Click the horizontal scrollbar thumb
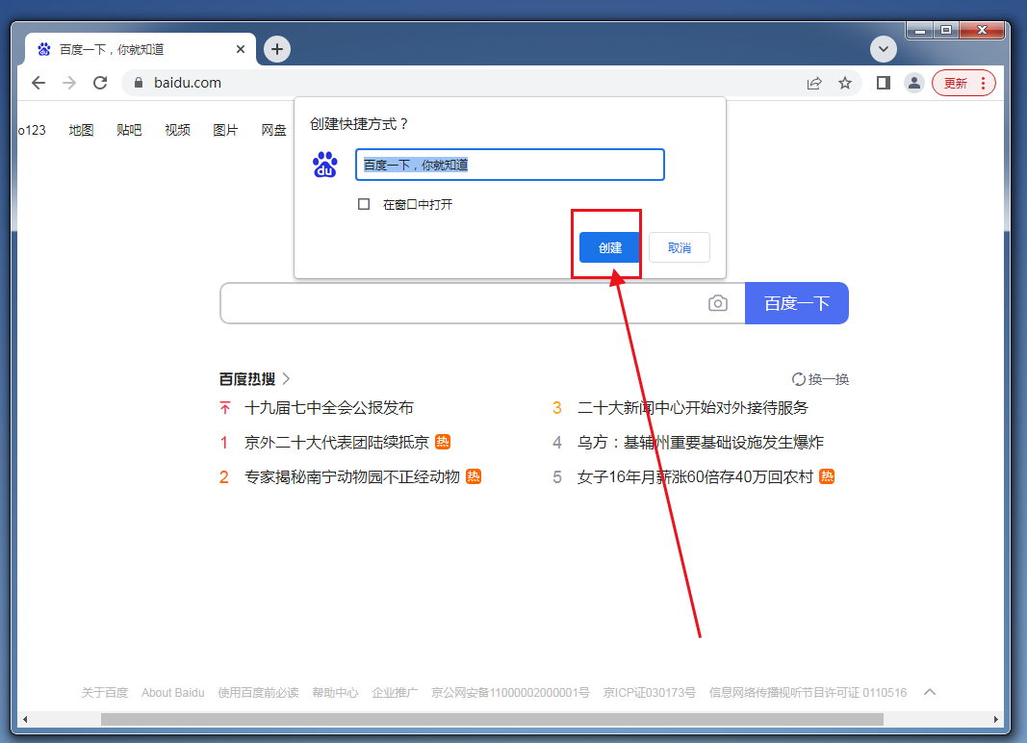Viewport: 1027px width, 743px height. pyautogui.click(x=492, y=719)
